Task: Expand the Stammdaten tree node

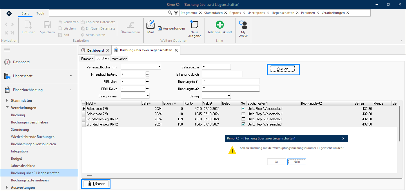Action: point(7,101)
